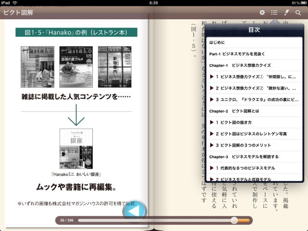Viewport: 308px width, 231px height.
Task: Go to section 3 ユニクロ、ドラクエ9
Action: (x=254, y=100)
